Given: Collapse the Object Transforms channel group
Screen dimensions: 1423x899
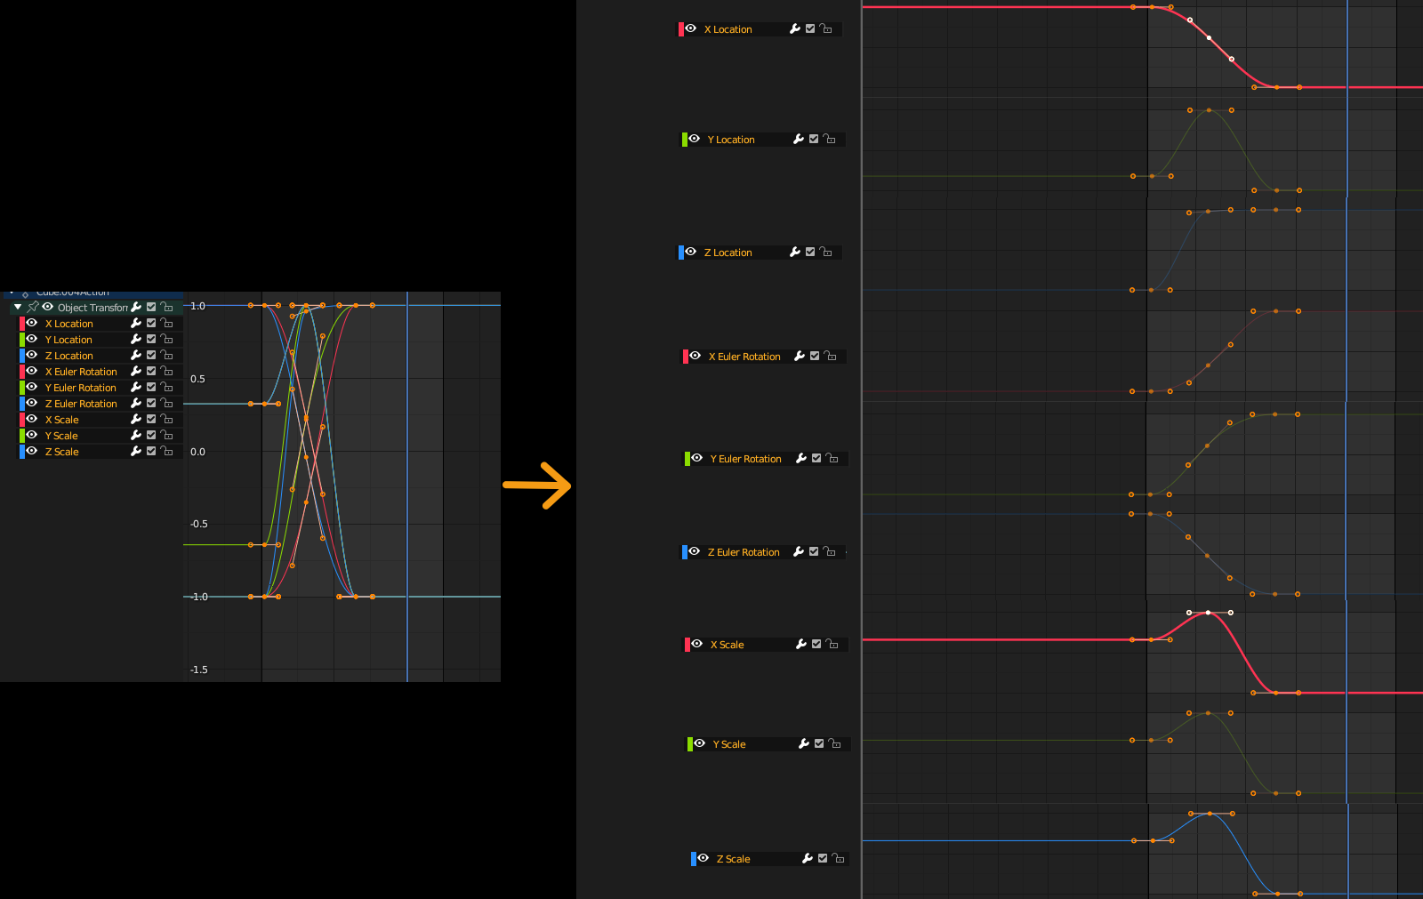Looking at the screenshot, I should pos(18,308).
